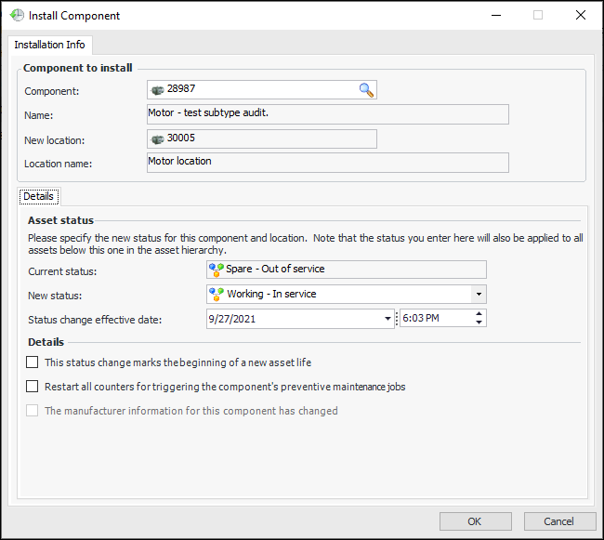Viewport: 604px width, 540px height.
Task: Click the Working status icon in New status
Action: [216, 295]
